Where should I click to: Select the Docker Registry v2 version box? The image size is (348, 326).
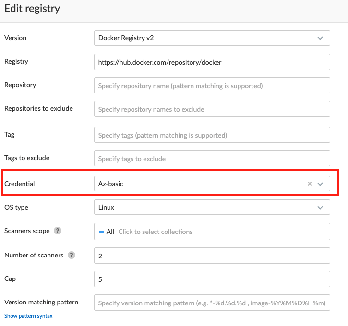(202, 38)
